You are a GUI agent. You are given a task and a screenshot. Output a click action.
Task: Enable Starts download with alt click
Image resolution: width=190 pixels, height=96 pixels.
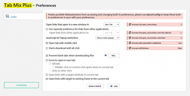tap(47, 48)
